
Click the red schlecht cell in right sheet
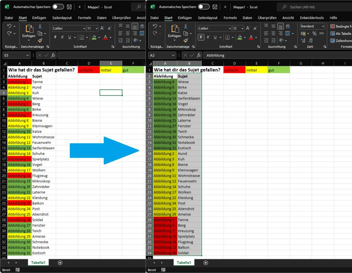click(x=234, y=70)
